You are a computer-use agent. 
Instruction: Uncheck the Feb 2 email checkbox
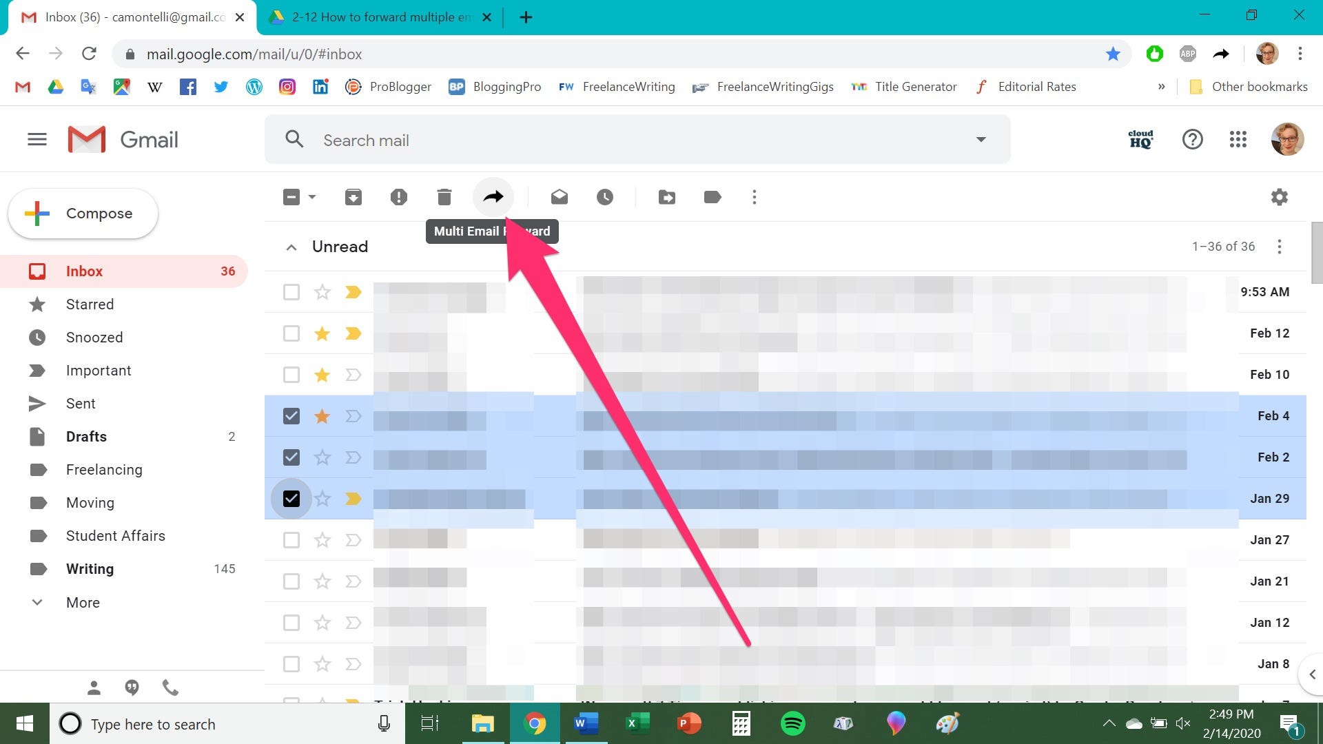click(x=291, y=457)
